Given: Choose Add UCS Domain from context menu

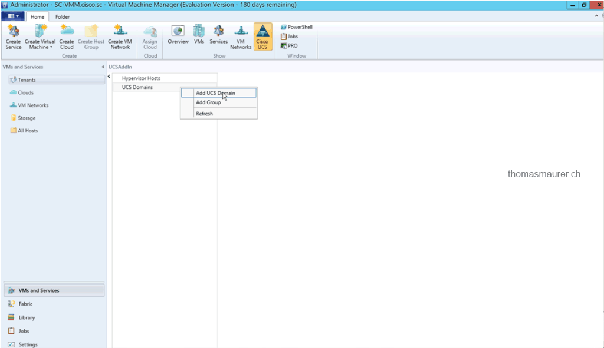Looking at the screenshot, I should [x=219, y=93].
